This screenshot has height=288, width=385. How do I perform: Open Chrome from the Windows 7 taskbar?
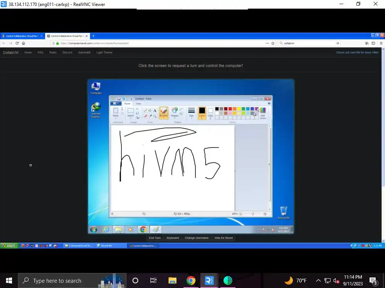point(143,229)
